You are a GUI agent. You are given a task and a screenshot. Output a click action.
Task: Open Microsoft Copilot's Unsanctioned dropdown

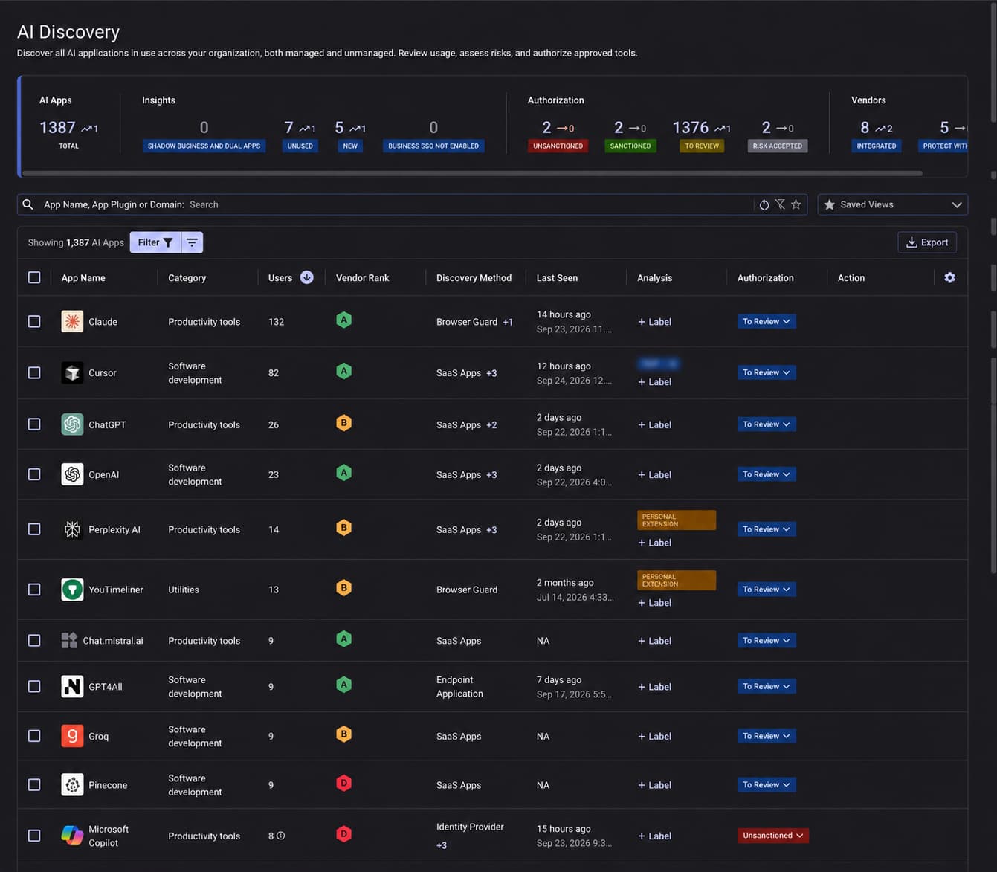click(x=773, y=836)
